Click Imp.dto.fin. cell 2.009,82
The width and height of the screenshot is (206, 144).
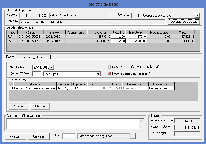(x=136, y=41)
